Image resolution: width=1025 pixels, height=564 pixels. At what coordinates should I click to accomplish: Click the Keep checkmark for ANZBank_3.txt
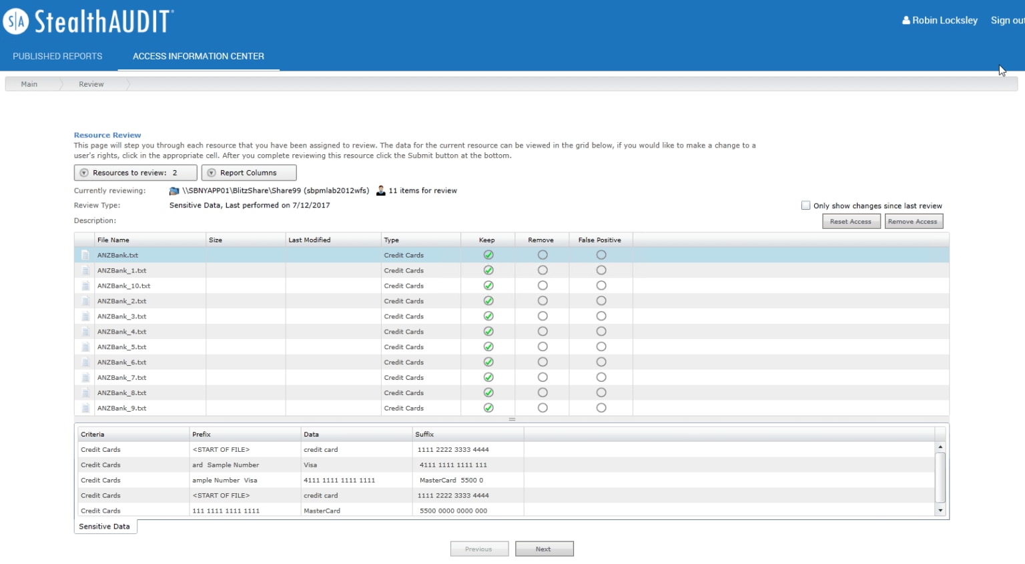point(488,316)
